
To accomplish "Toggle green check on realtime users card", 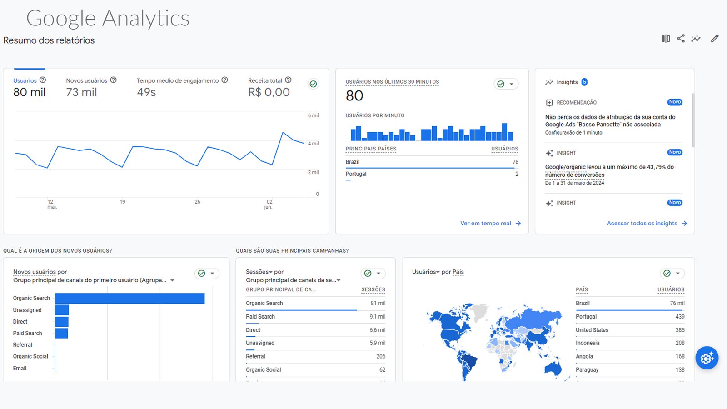I will click(x=501, y=84).
